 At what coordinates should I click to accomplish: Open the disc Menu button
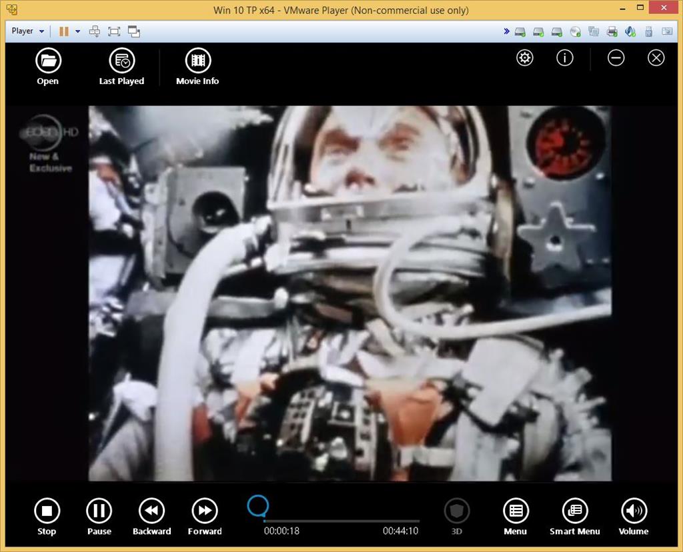(x=516, y=517)
